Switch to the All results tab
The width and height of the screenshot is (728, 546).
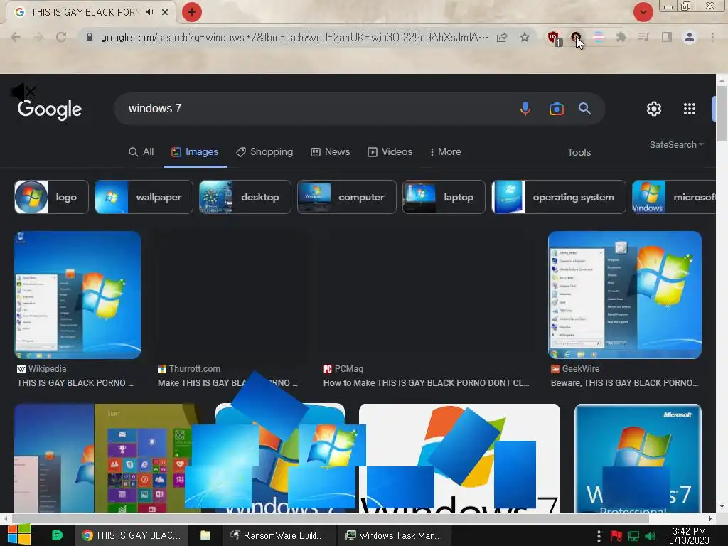click(141, 152)
